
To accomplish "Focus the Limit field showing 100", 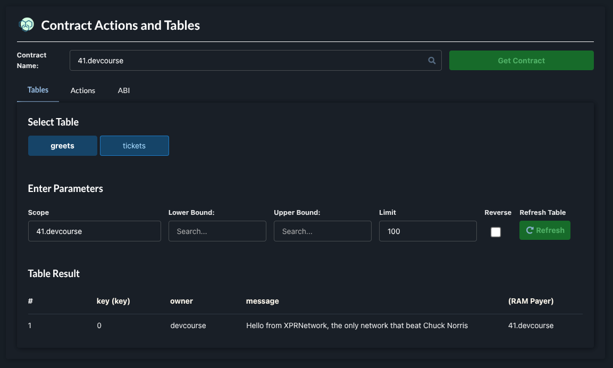I will (x=427, y=231).
